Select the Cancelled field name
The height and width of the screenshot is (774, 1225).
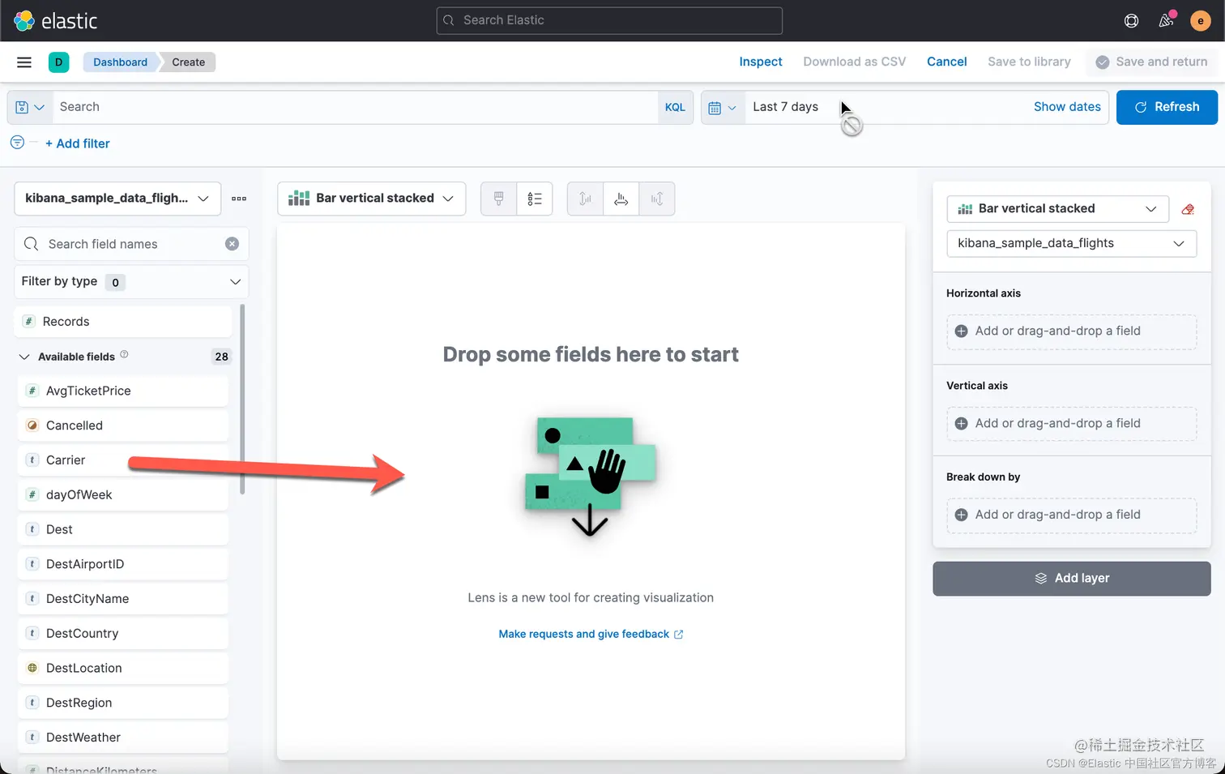pos(75,425)
